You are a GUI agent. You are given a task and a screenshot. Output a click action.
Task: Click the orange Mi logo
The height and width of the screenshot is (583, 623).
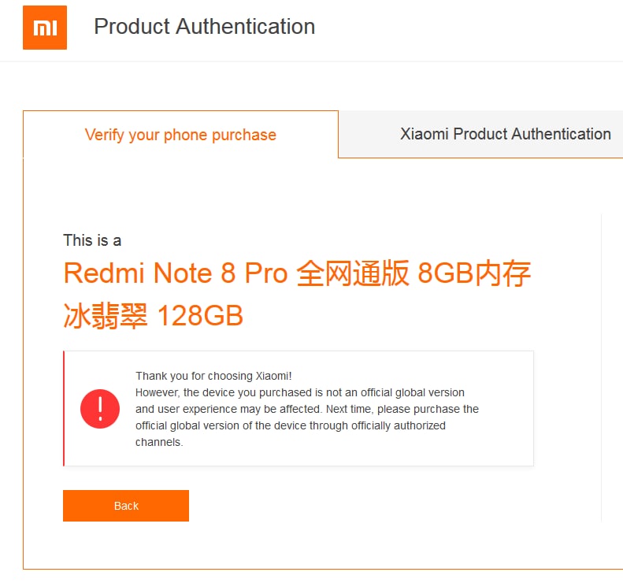(x=45, y=28)
